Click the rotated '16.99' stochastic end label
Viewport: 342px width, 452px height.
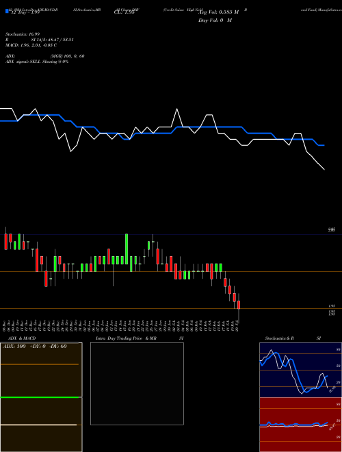[333, 390]
